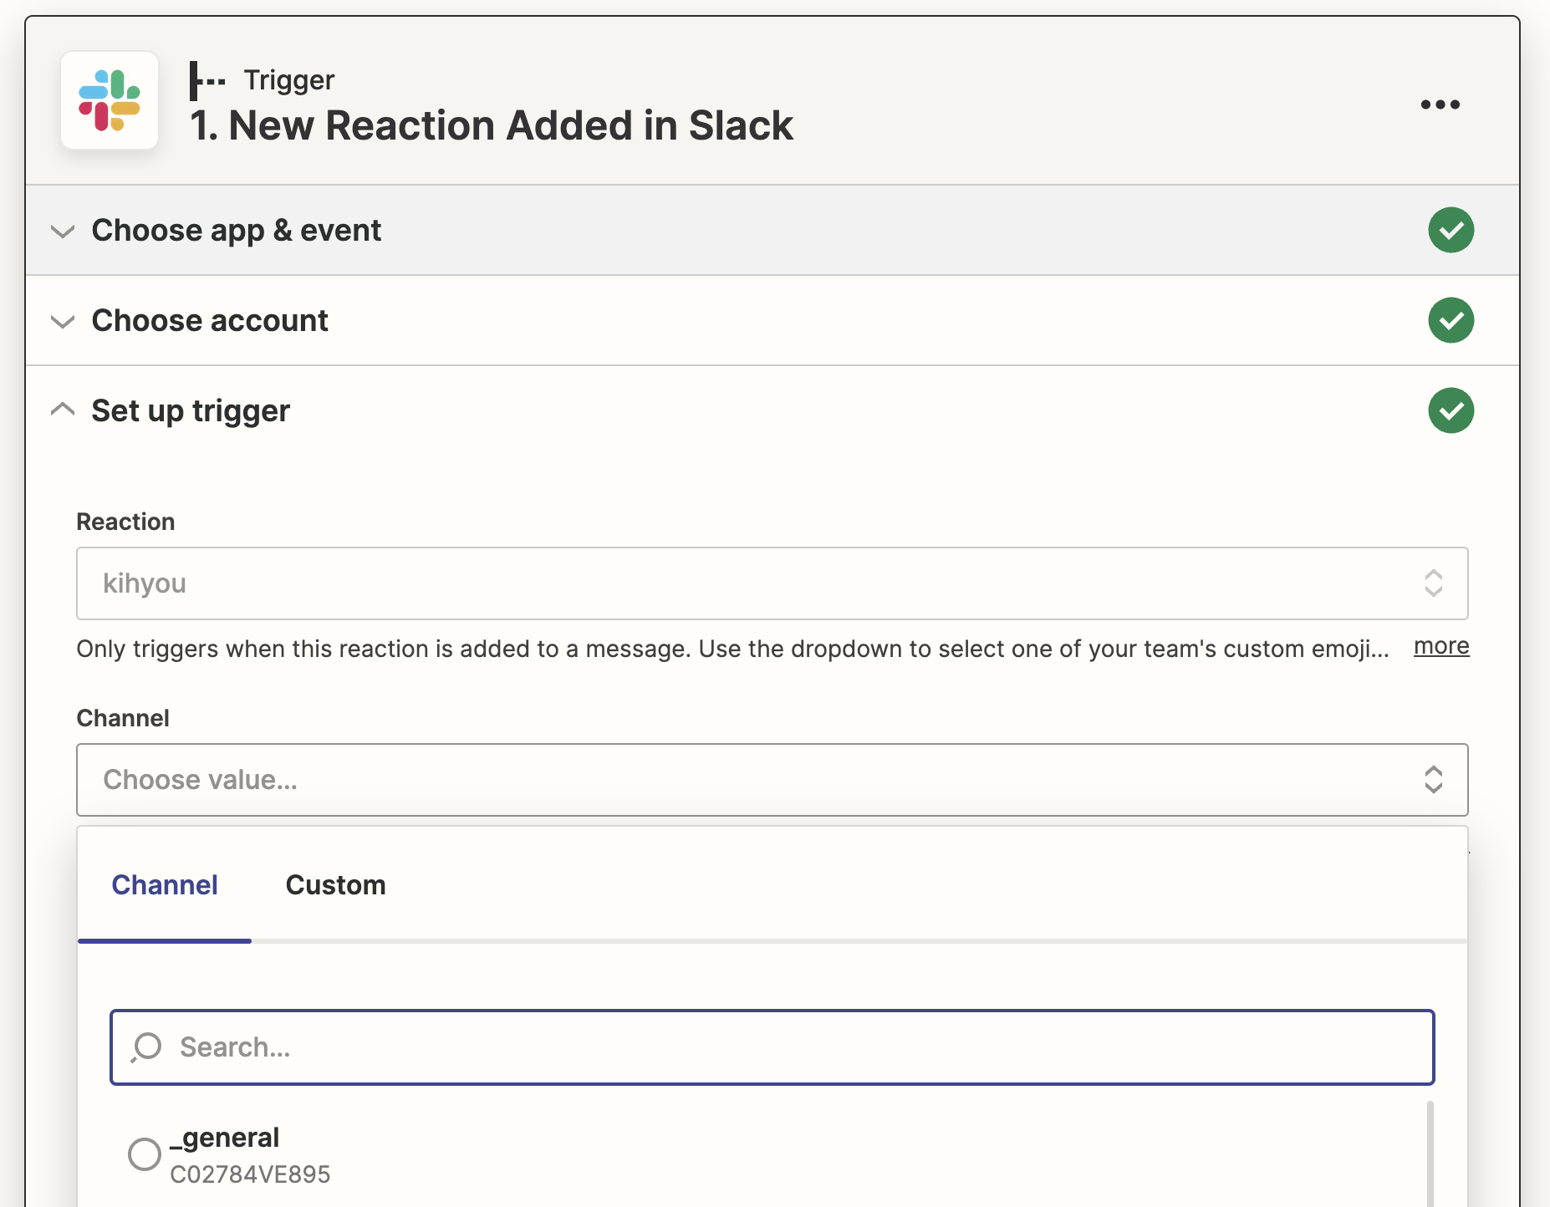Switch to the Channel tab
This screenshot has height=1207, width=1550.
[x=165, y=885]
